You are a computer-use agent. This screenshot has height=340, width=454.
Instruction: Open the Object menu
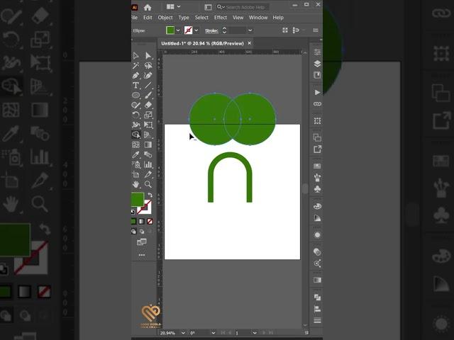click(x=165, y=18)
